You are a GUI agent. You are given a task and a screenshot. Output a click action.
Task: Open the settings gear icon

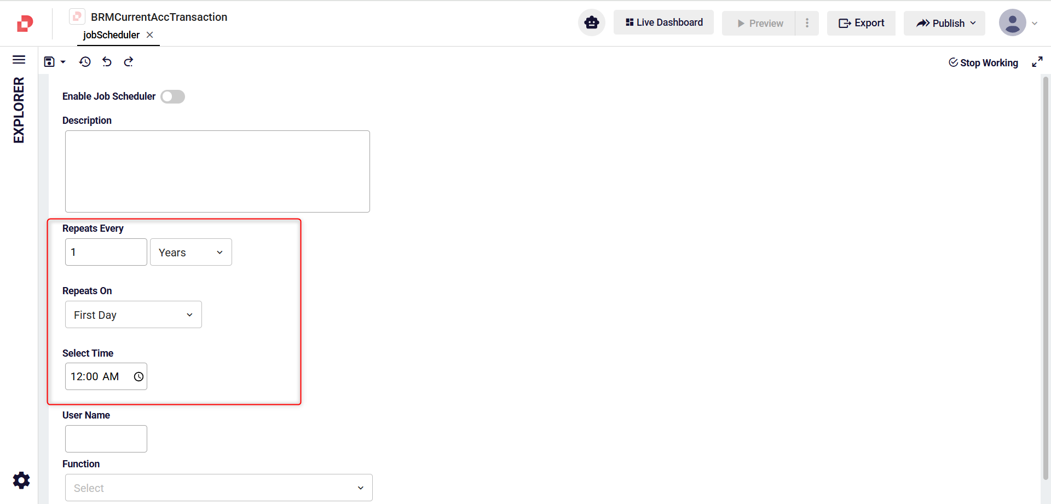tap(21, 480)
